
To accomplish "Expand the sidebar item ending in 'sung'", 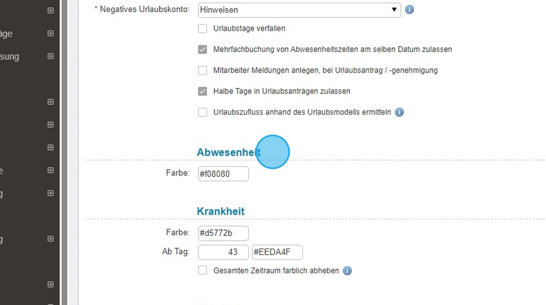I will click(50, 56).
